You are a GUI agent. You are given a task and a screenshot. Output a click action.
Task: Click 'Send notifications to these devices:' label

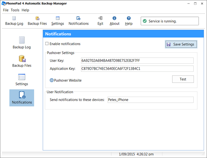[77, 100]
